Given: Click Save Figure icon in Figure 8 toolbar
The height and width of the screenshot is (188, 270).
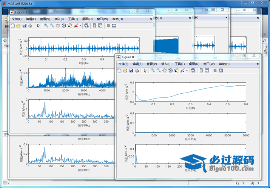Looking at the screenshot, I should tap(131, 71).
